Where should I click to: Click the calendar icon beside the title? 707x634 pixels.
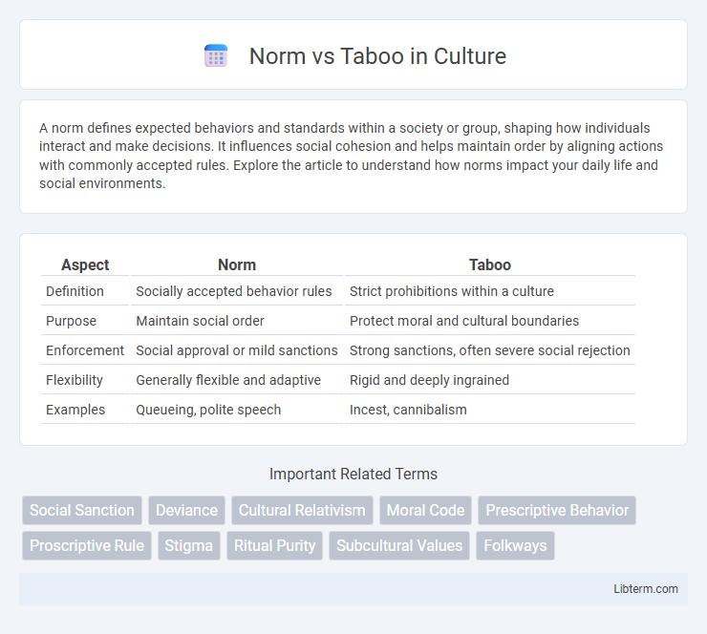[x=216, y=56]
